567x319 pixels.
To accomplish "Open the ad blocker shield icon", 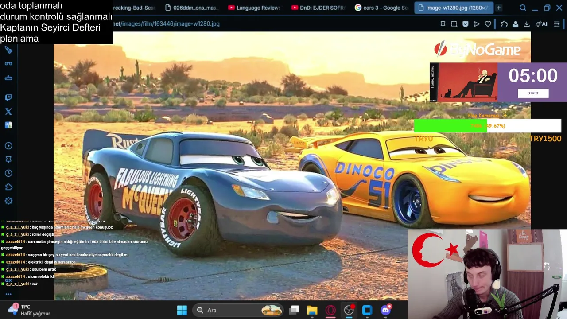I will (x=466, y=24).
